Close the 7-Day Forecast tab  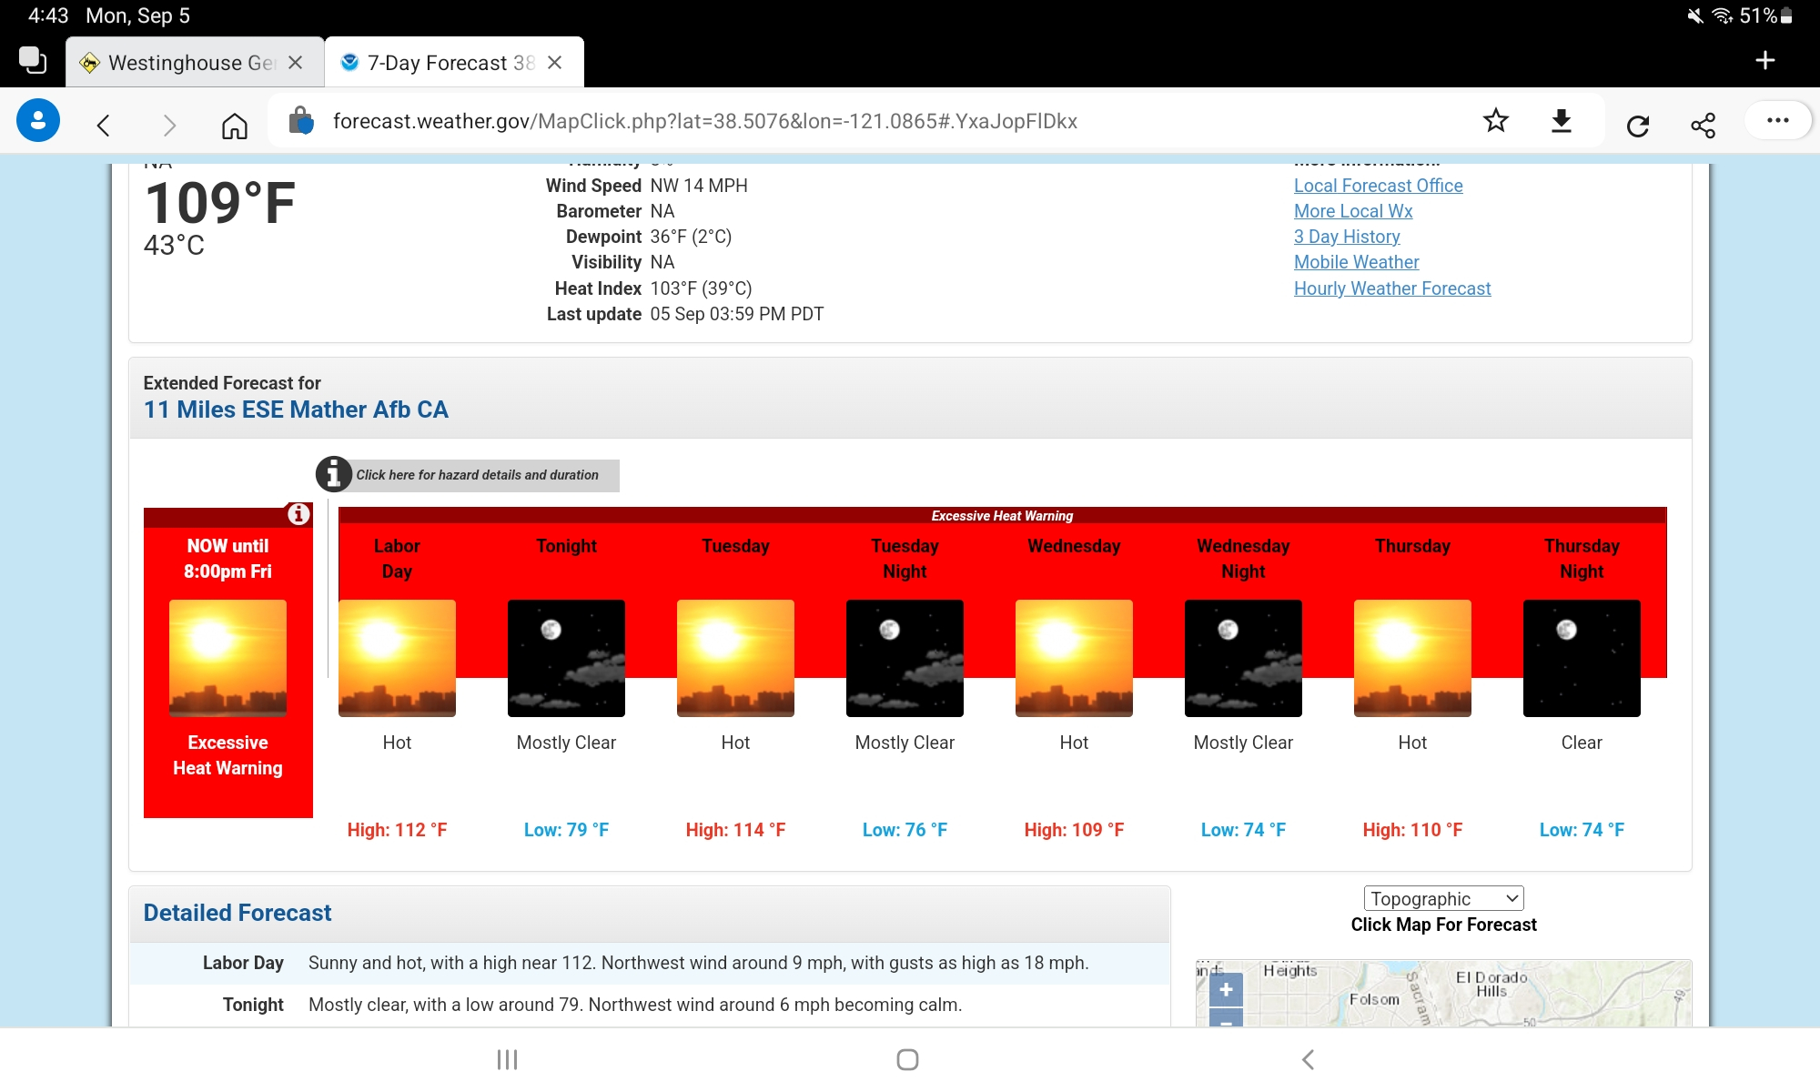(555, 63)
